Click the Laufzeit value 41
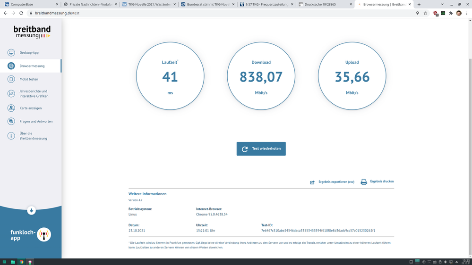Screen dimensions: 472x265 (170, 77)
